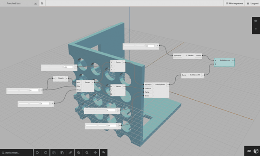Click Negate node output arrow
Screen dimensions: 260x156
pos(67,78)
